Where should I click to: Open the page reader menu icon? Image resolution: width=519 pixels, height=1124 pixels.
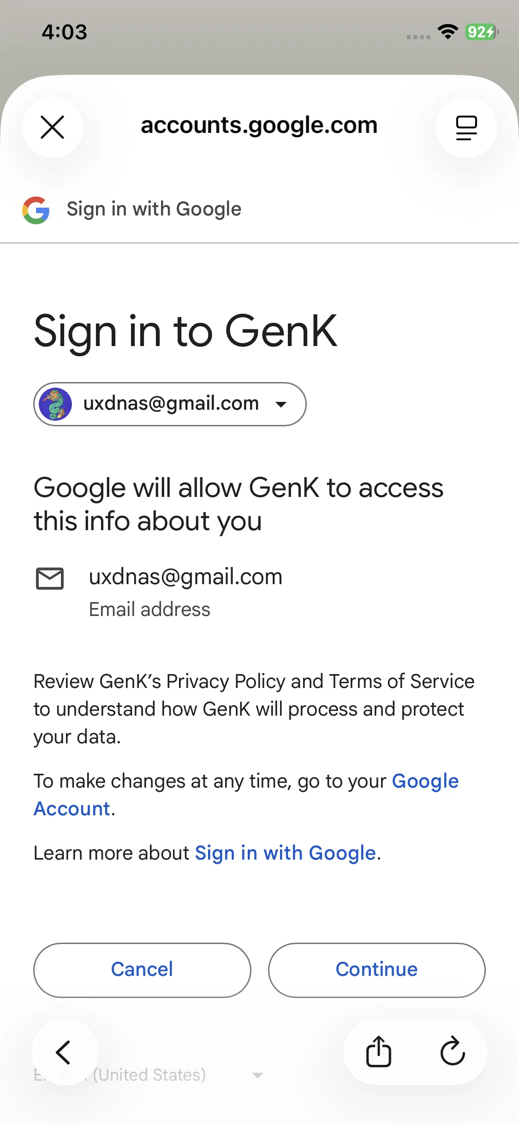(466, 127)
